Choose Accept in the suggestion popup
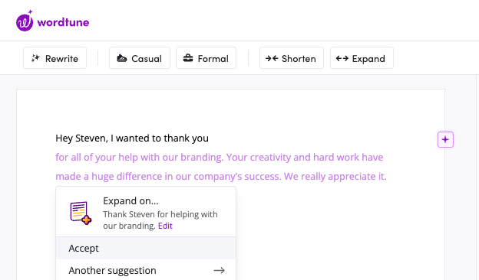Viewport: 479px width, 280px height. (146, 249)
